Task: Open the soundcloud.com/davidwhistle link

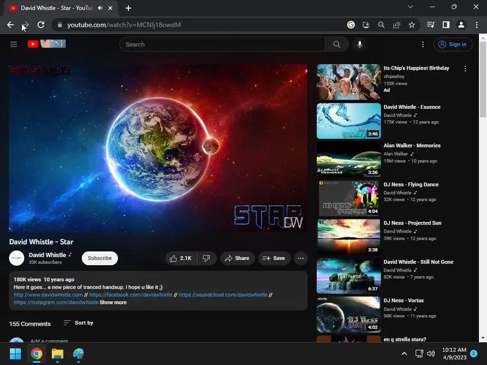Action: tap(223, 295)
